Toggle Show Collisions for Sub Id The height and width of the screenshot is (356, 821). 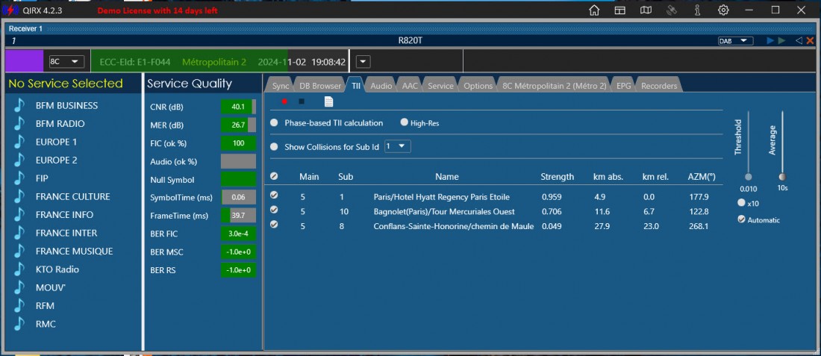click(x=274, y=147)
